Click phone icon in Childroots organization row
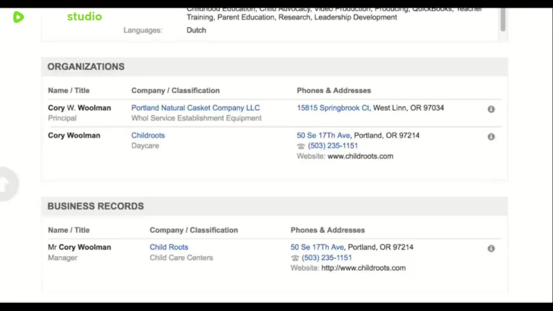553x311 pixels. coord(301,146)
